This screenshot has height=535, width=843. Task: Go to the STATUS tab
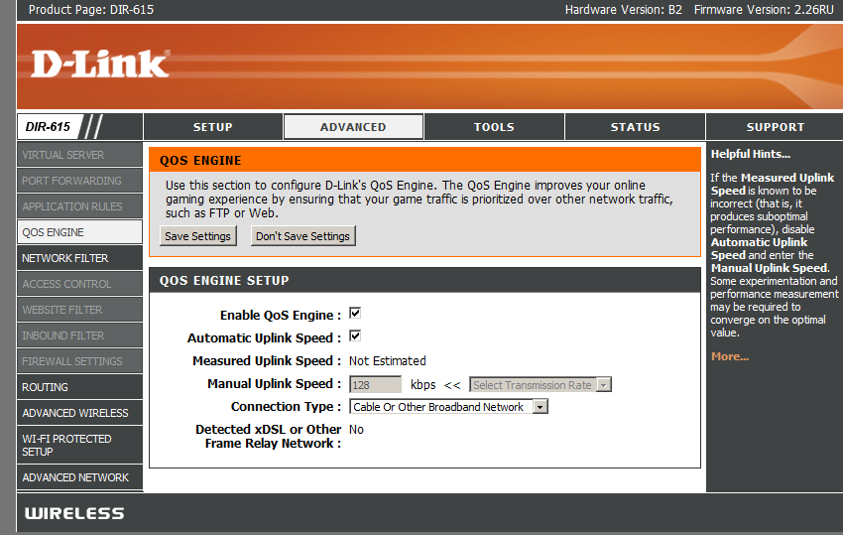pyautogui.click(x=635, y=127)
